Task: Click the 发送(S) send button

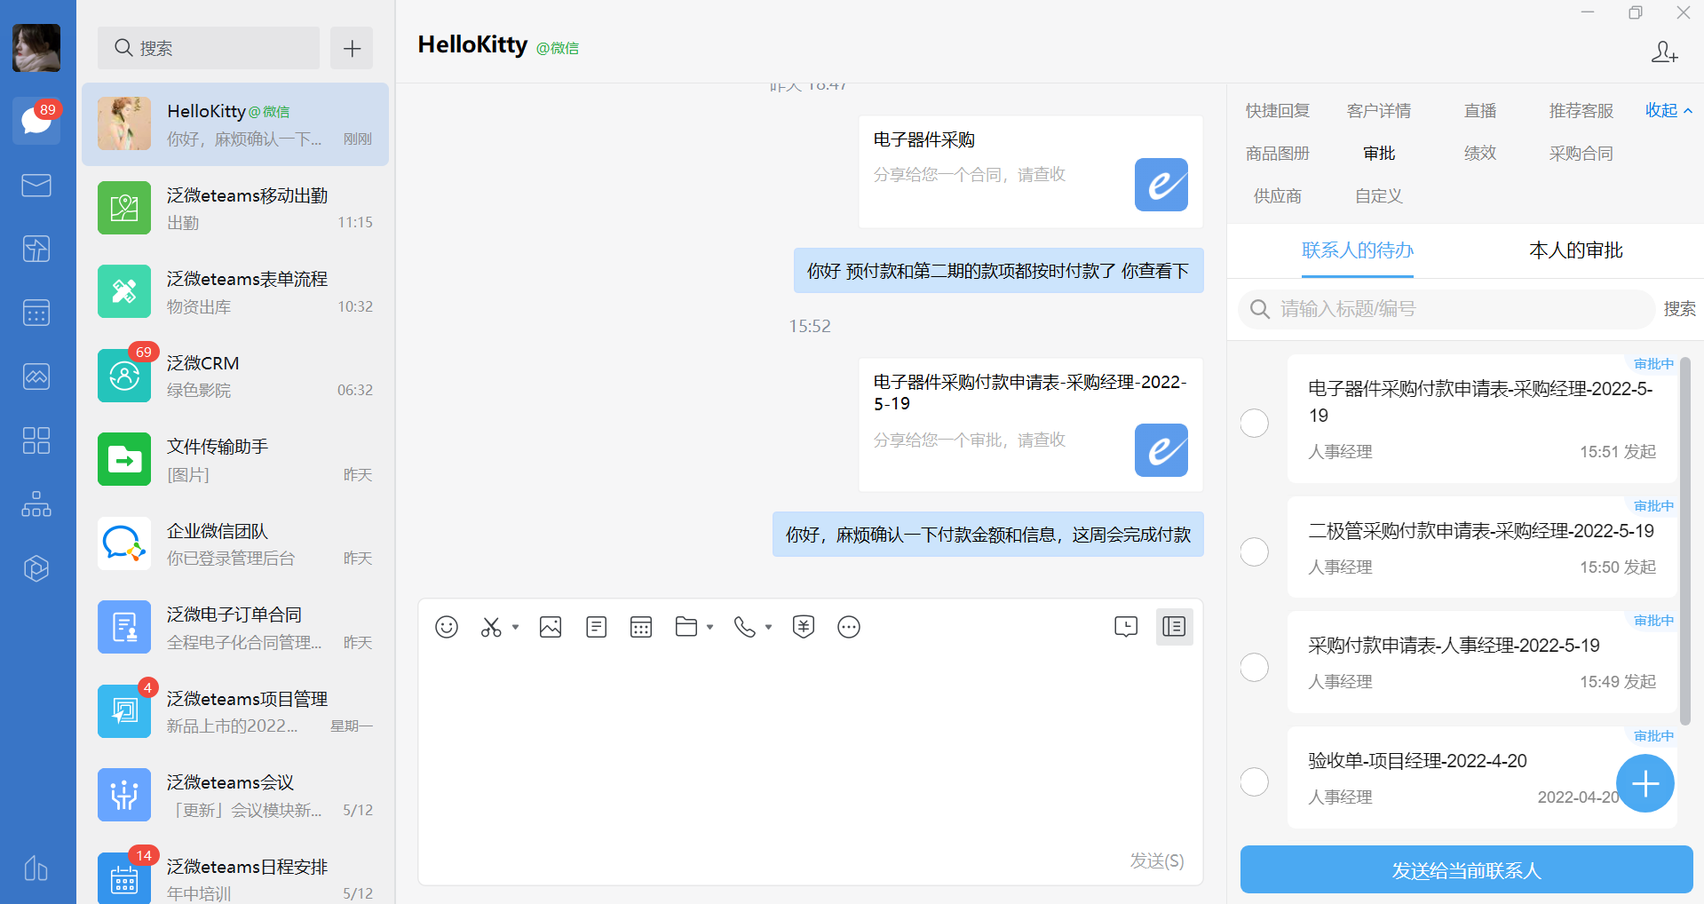Action: (x=1156, y=860)
